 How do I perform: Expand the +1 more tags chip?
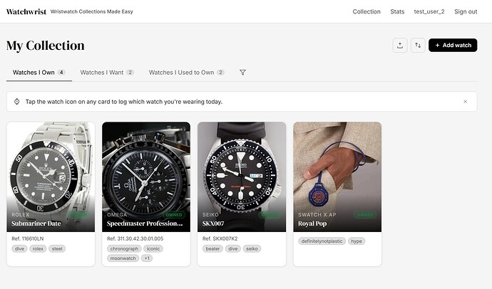(147, 258)
